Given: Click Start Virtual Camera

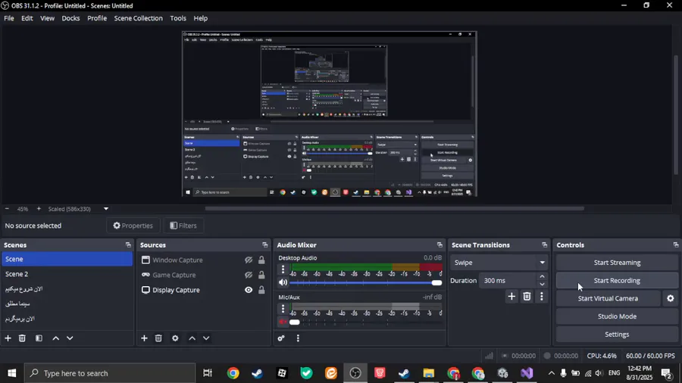Looking at the screenshot, I should click(608, 298).
